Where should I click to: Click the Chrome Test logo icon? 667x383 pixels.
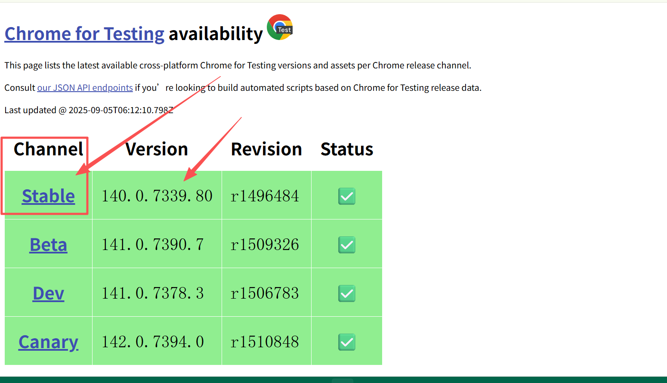pos(280,27)
